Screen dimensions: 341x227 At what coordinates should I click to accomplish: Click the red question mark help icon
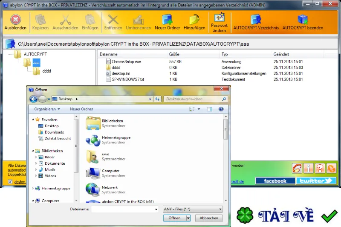(x=320, y=168)
